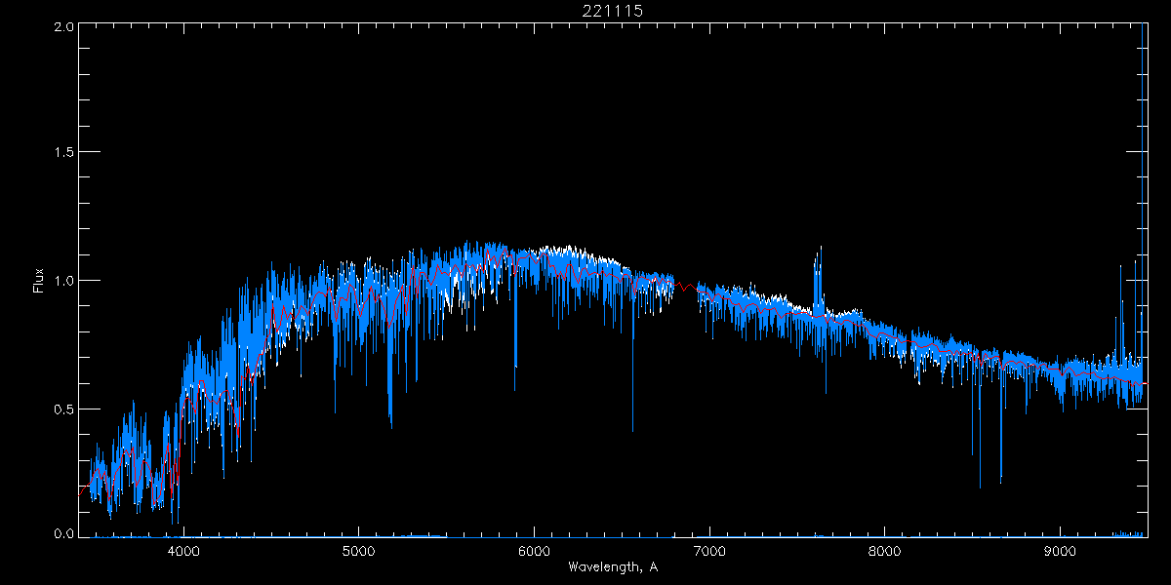Click the 0.0 flux tick label
Screen dimensions: 1171x585
pyautogui.click(x=63, y=533)
